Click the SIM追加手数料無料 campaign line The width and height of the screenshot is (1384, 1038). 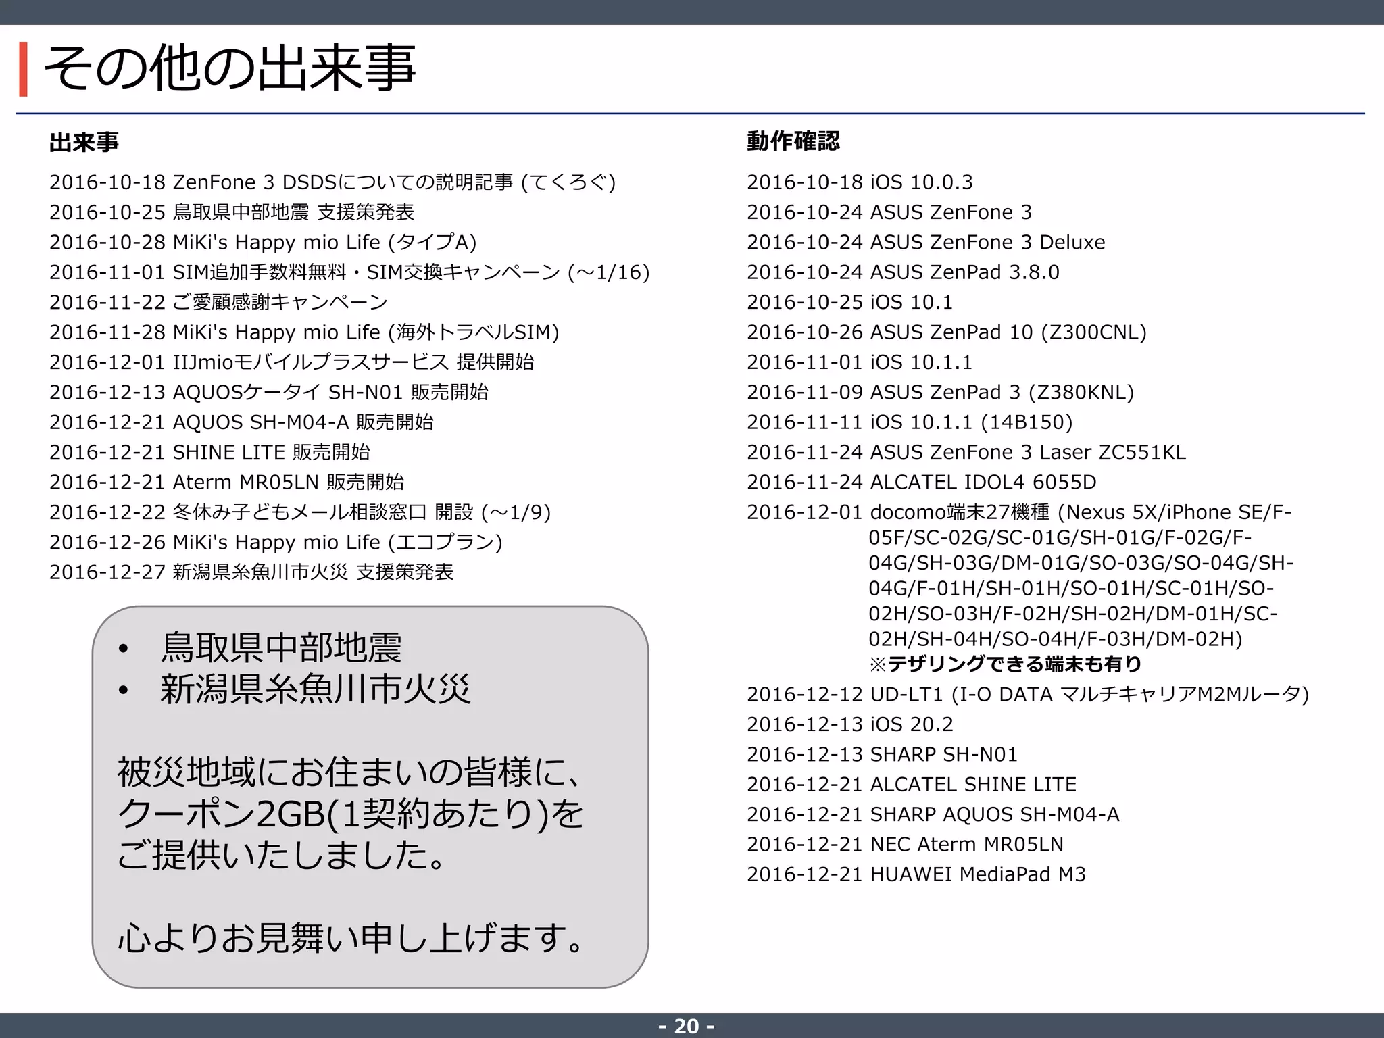click(349, 272)
